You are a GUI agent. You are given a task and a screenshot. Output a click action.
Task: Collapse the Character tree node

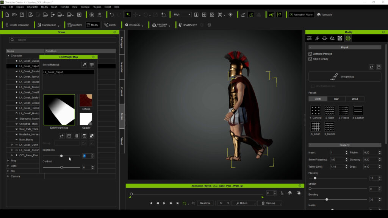(x=8, y=56)
